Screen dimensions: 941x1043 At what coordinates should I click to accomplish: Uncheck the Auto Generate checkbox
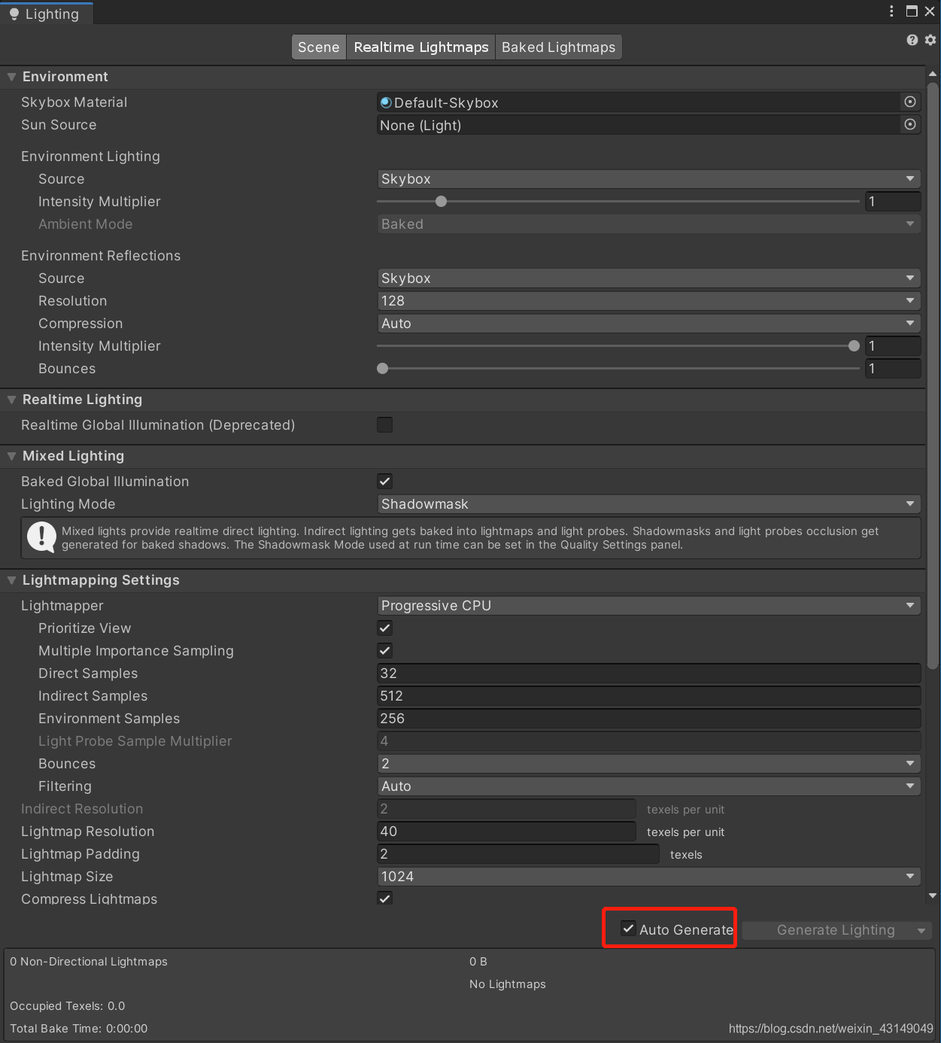[x=628, y=929]
